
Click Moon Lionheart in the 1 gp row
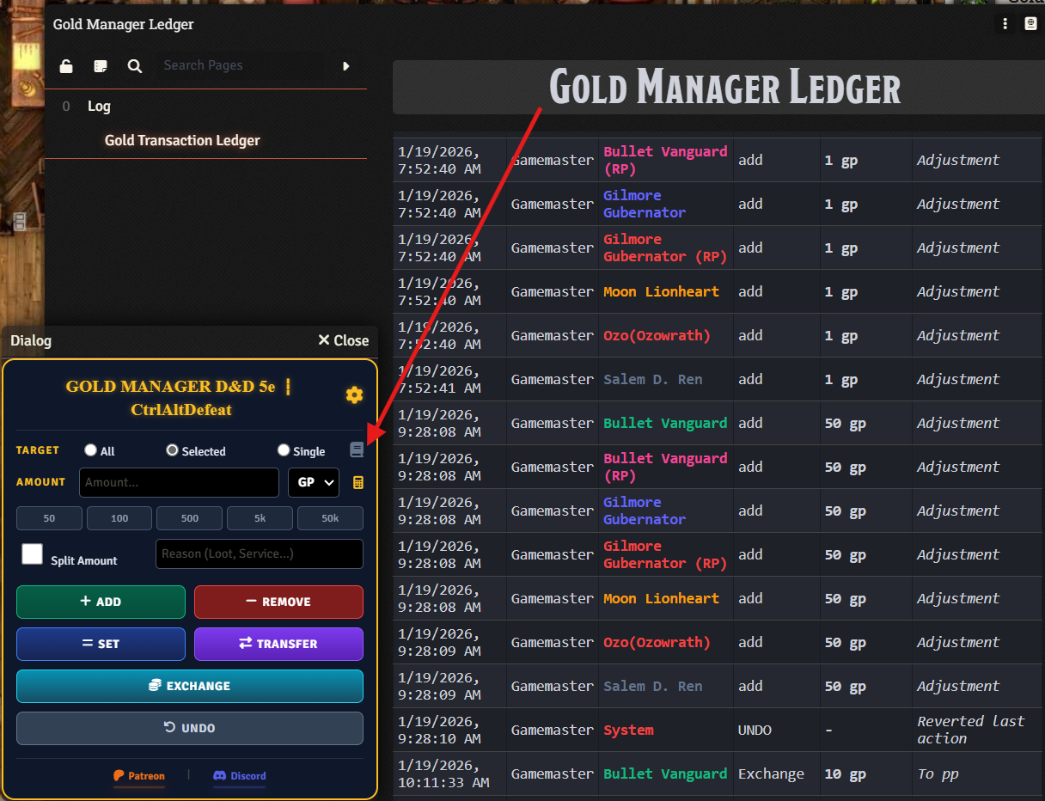(x=661, y=291)
